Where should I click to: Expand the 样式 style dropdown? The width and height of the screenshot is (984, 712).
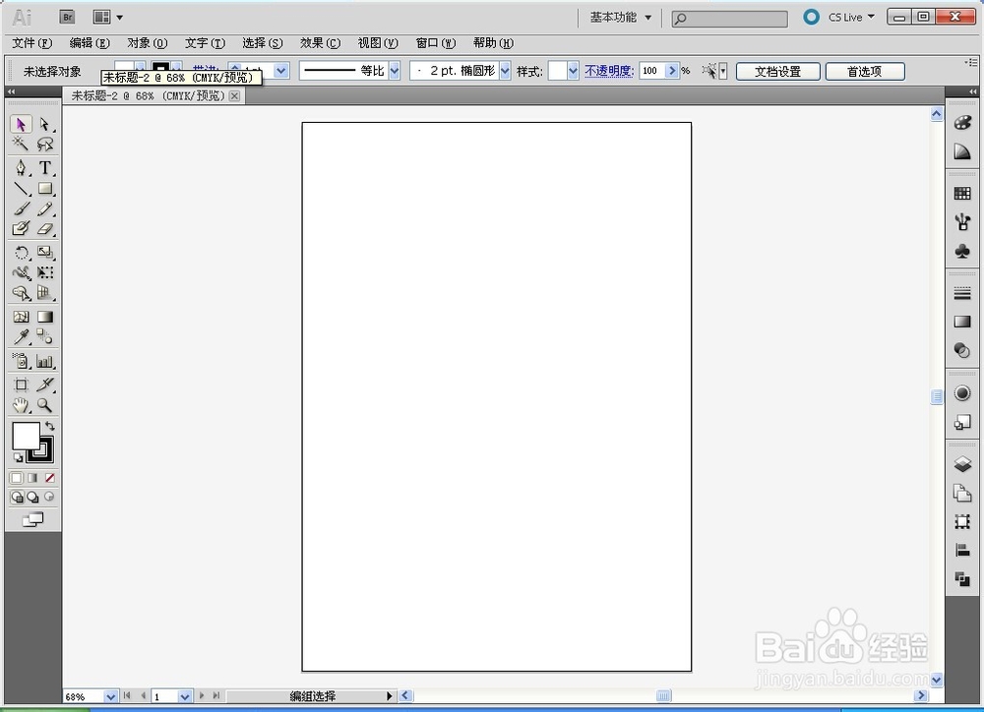[573, 71]
